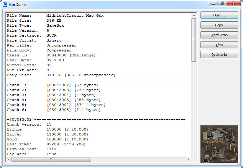The height and width of the screenshot is (168, 243).
Task: Click the Copy button
Action: [x=219, y=25]
